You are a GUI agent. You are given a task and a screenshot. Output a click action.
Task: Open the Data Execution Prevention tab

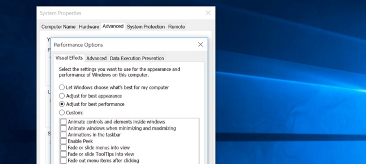[x=137, y=59]
